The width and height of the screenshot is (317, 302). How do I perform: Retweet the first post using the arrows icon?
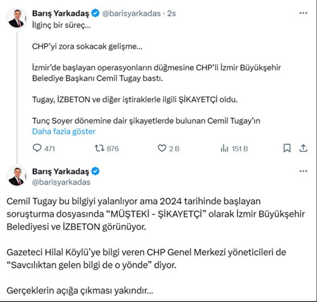(99, 148)
